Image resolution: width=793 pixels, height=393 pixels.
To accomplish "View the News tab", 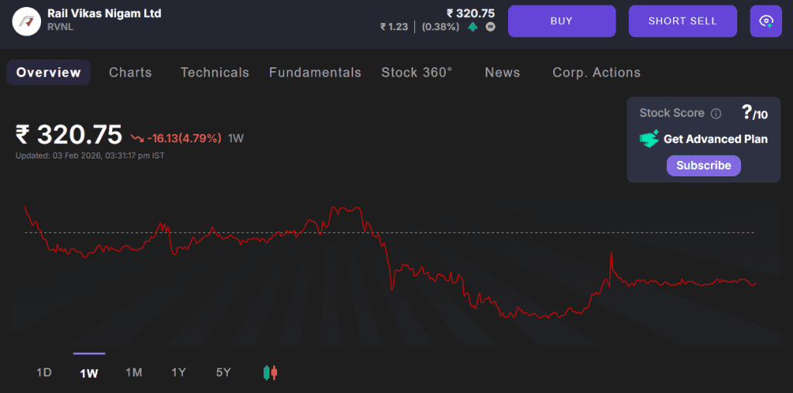I will click(x=502, y=73).
